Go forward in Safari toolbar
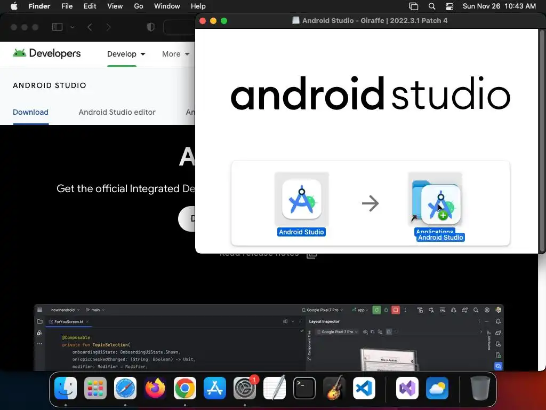 pyautogui.click(x=108, y=27)
